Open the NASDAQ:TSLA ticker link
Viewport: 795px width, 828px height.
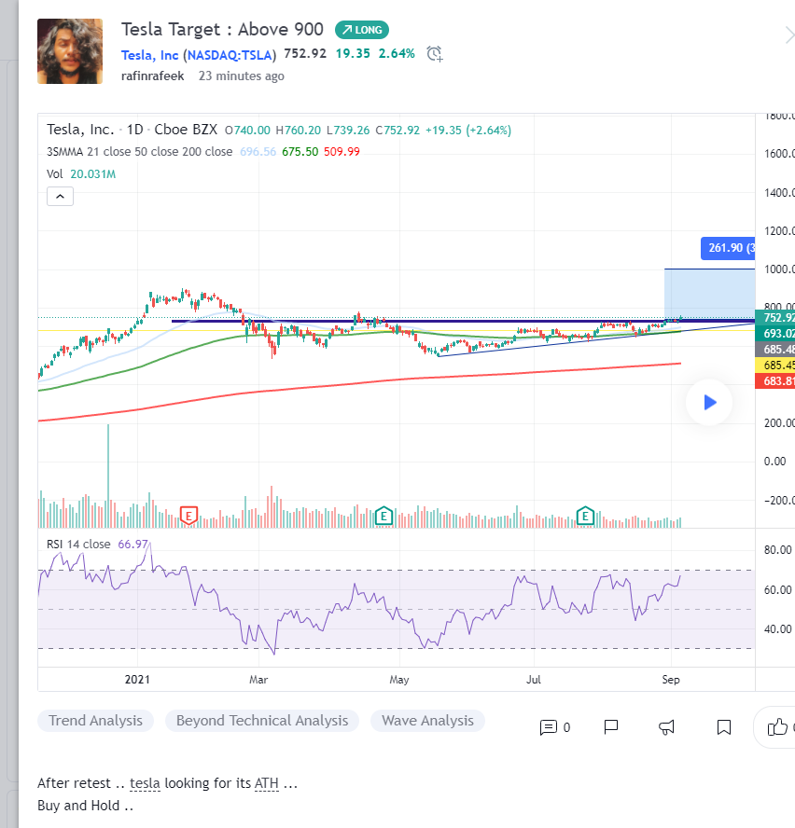coord(230,55)
